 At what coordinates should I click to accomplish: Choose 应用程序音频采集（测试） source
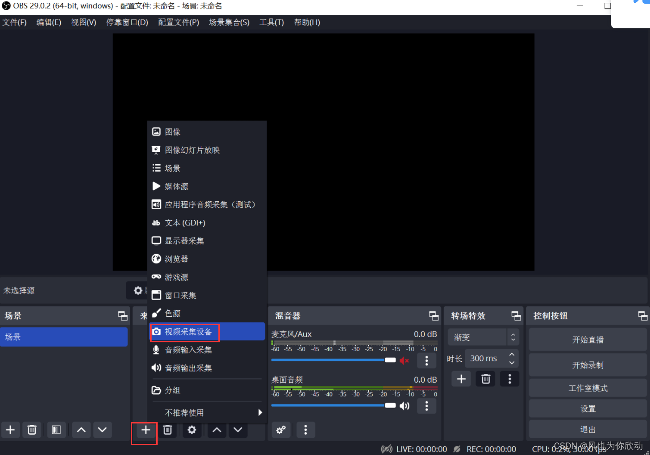207,205
